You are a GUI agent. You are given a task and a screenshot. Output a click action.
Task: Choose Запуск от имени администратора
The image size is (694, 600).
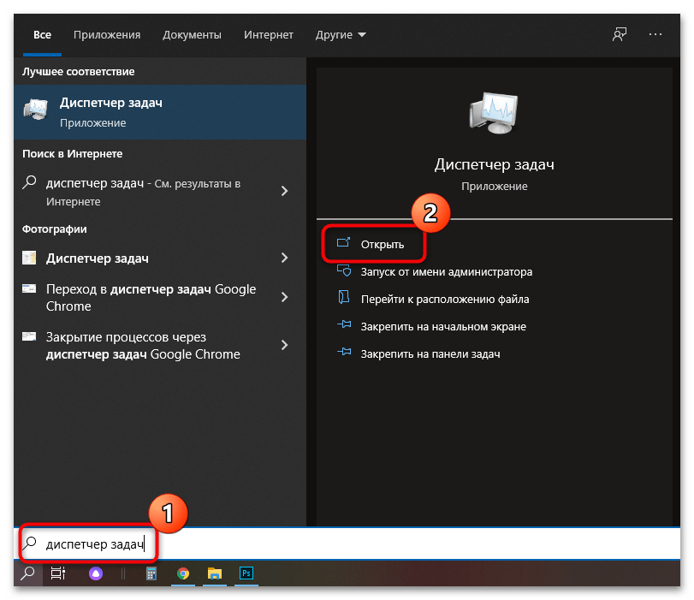point(446,271)
